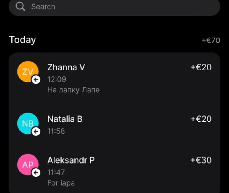Screen dimensions: 229x193
Task: Click the +€70 daily total
Action: pyautogui.click(x=211, y=40)
